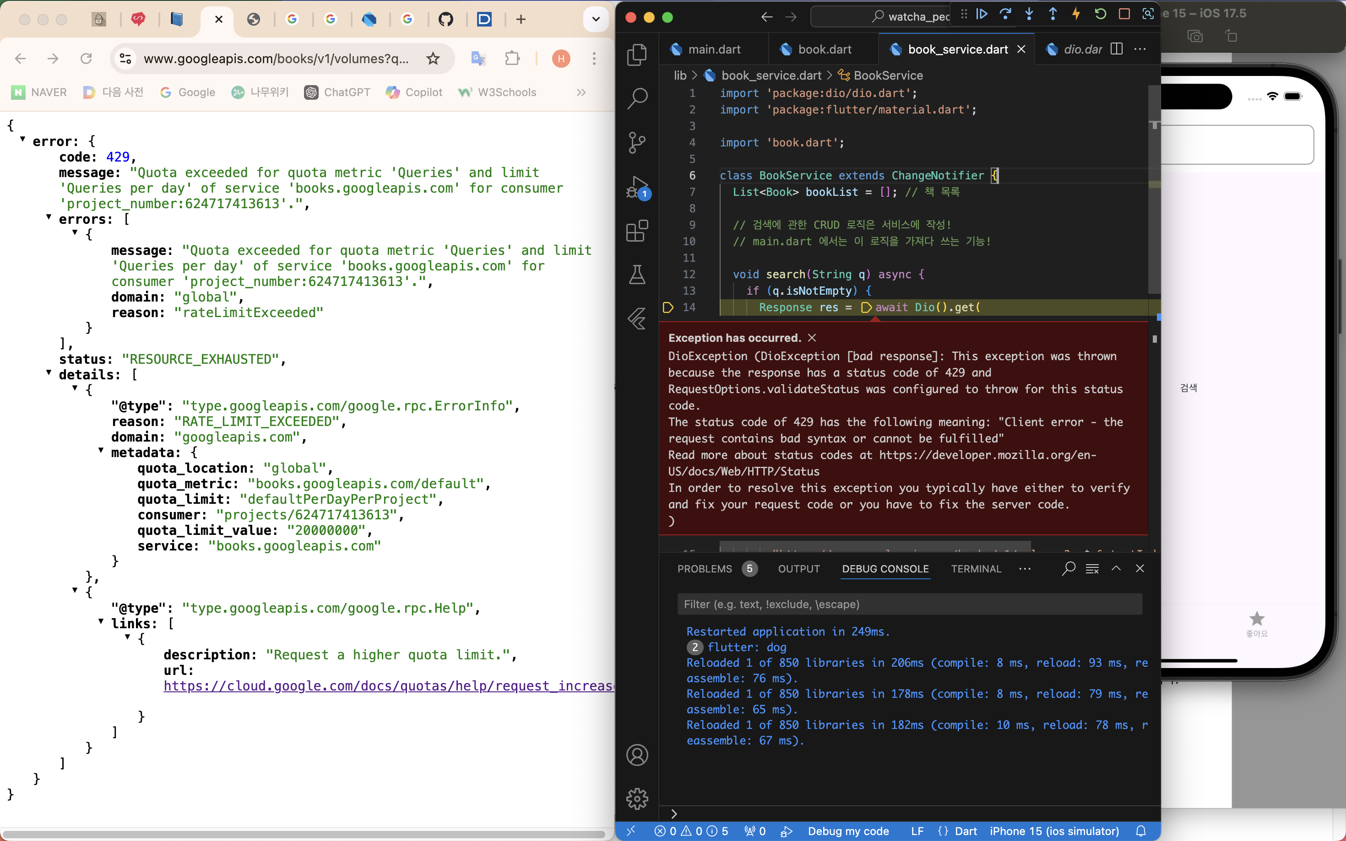Open the Testing flask view
The height and width of the screenshot is (841, 1346).
pos(636,275)
